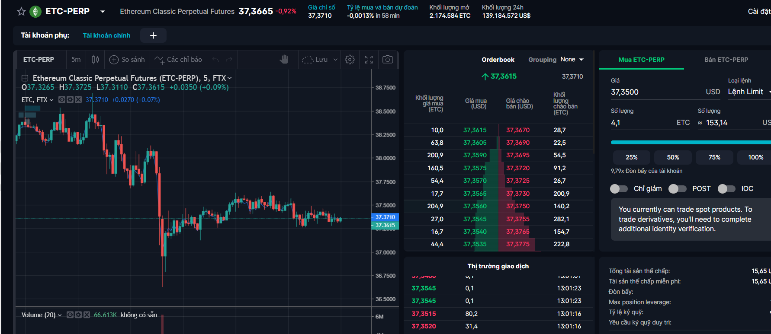The width and height of the screenshot is (771, 334).
Task: Click ask size 282,1 in orderbook
Action: click(x=562, y=219)
